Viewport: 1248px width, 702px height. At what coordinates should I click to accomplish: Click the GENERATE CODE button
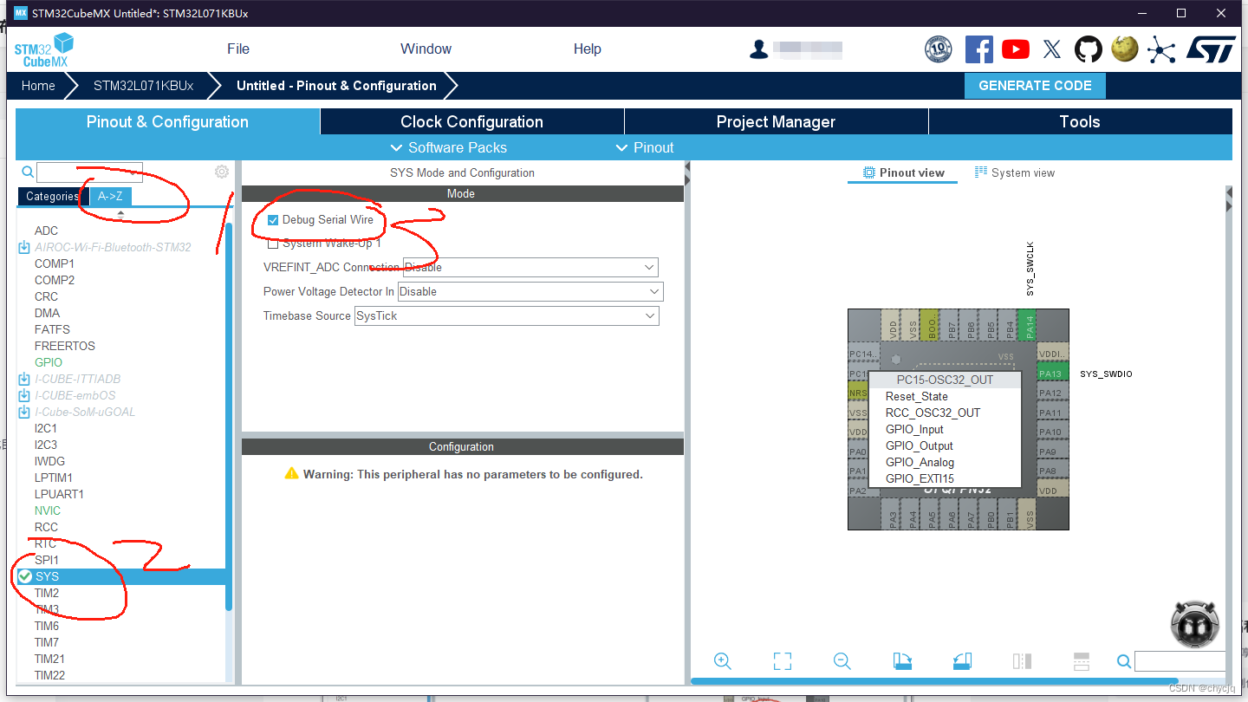coord(1035,86)
